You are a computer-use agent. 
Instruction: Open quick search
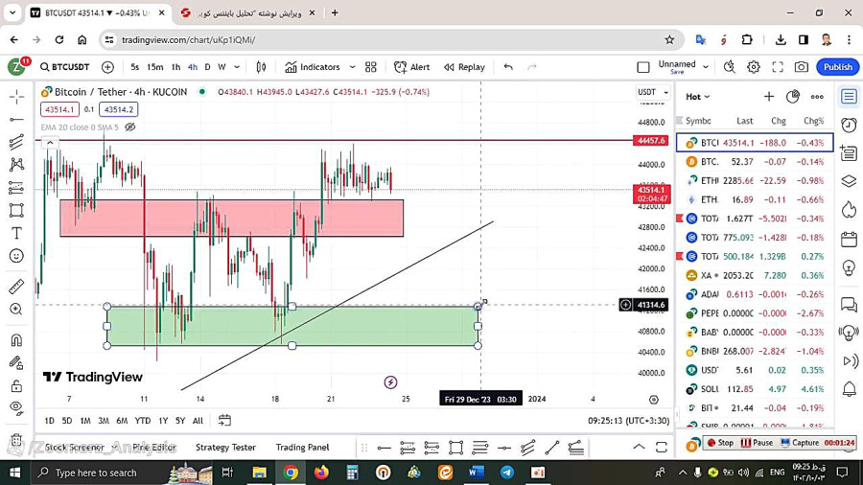coord(730,67)
